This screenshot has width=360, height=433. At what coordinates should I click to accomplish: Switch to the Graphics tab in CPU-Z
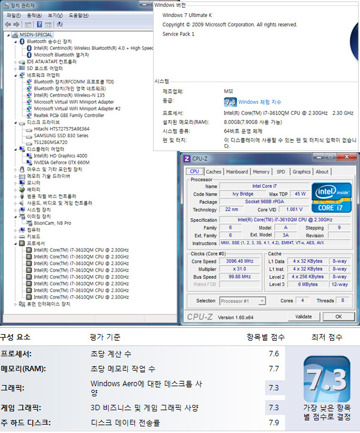pos(301,172)
